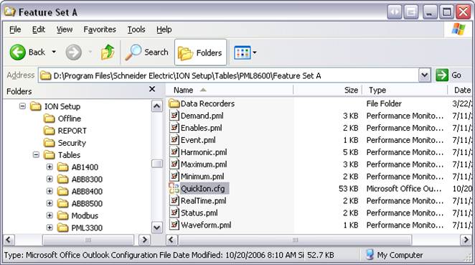The width and height of the screenshot is (475, 265).
Task: Expand the ABB8500 folder node
Action: pyautogui.click(x=50, y=203)
